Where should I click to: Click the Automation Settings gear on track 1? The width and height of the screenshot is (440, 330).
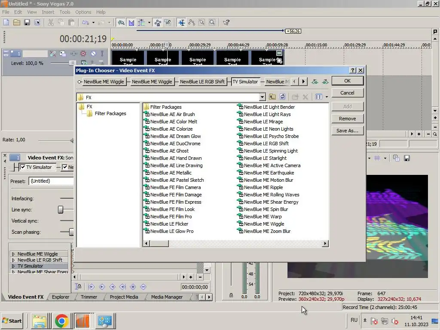click(83, 53)
